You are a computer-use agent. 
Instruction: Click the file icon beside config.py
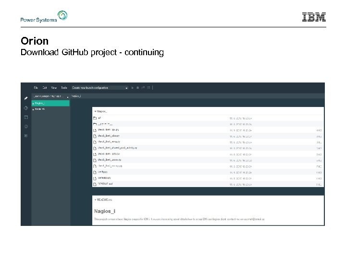95,172
